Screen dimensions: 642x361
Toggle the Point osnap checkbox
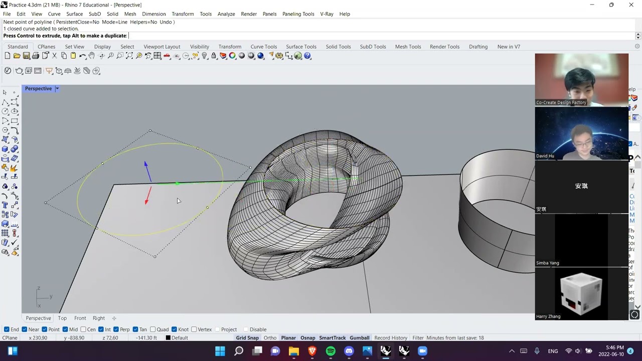pos(45,329)
